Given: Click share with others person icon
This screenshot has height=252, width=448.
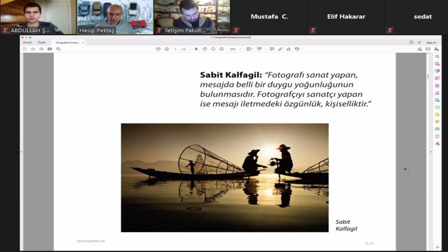Looking at the screenshot, I should coord(436,49).
